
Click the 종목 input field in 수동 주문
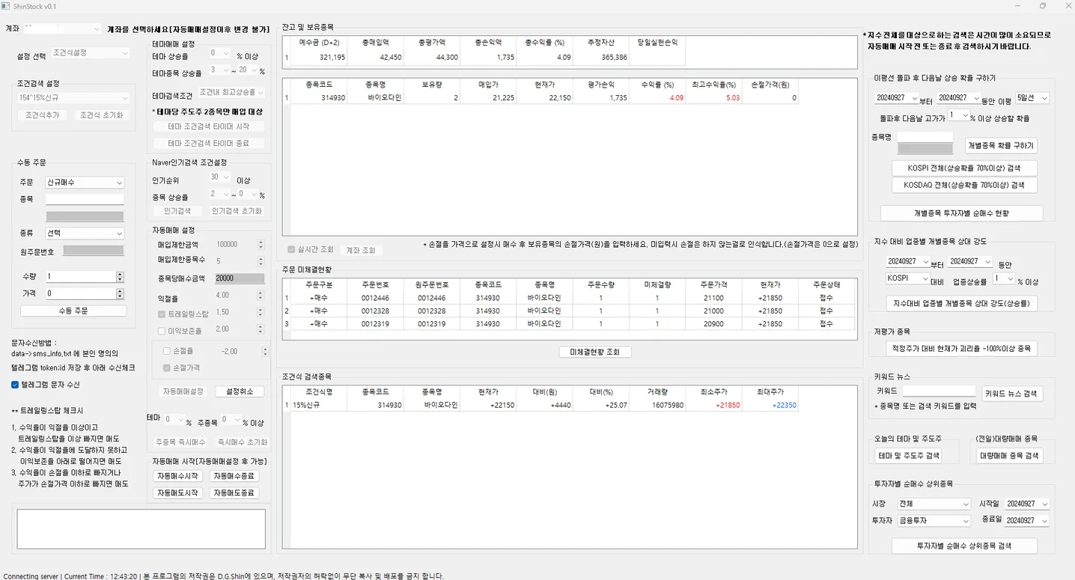pos(85,199)
